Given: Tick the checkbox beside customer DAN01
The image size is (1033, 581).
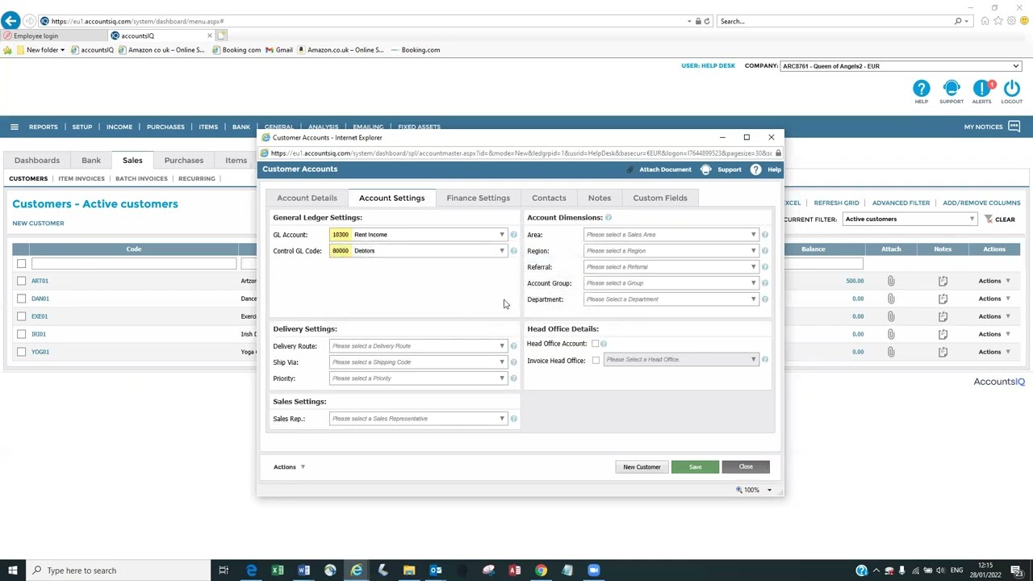Looking at the screenshot, I should 21,298.
